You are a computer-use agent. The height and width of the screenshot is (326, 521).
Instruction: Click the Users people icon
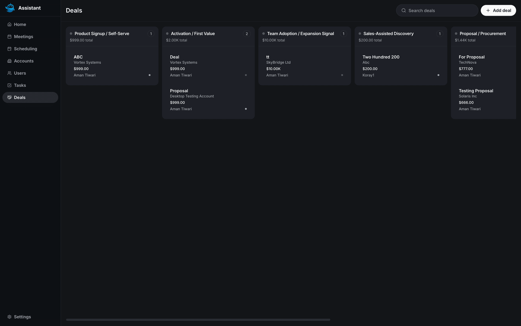(9, 73)
